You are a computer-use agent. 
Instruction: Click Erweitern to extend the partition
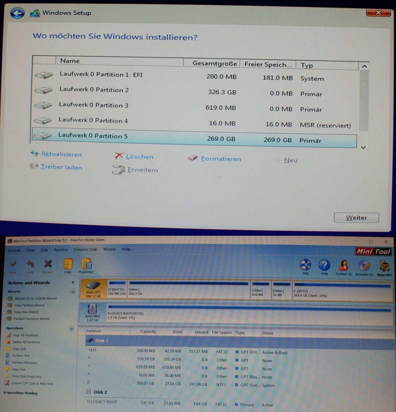tap(135, 170)
